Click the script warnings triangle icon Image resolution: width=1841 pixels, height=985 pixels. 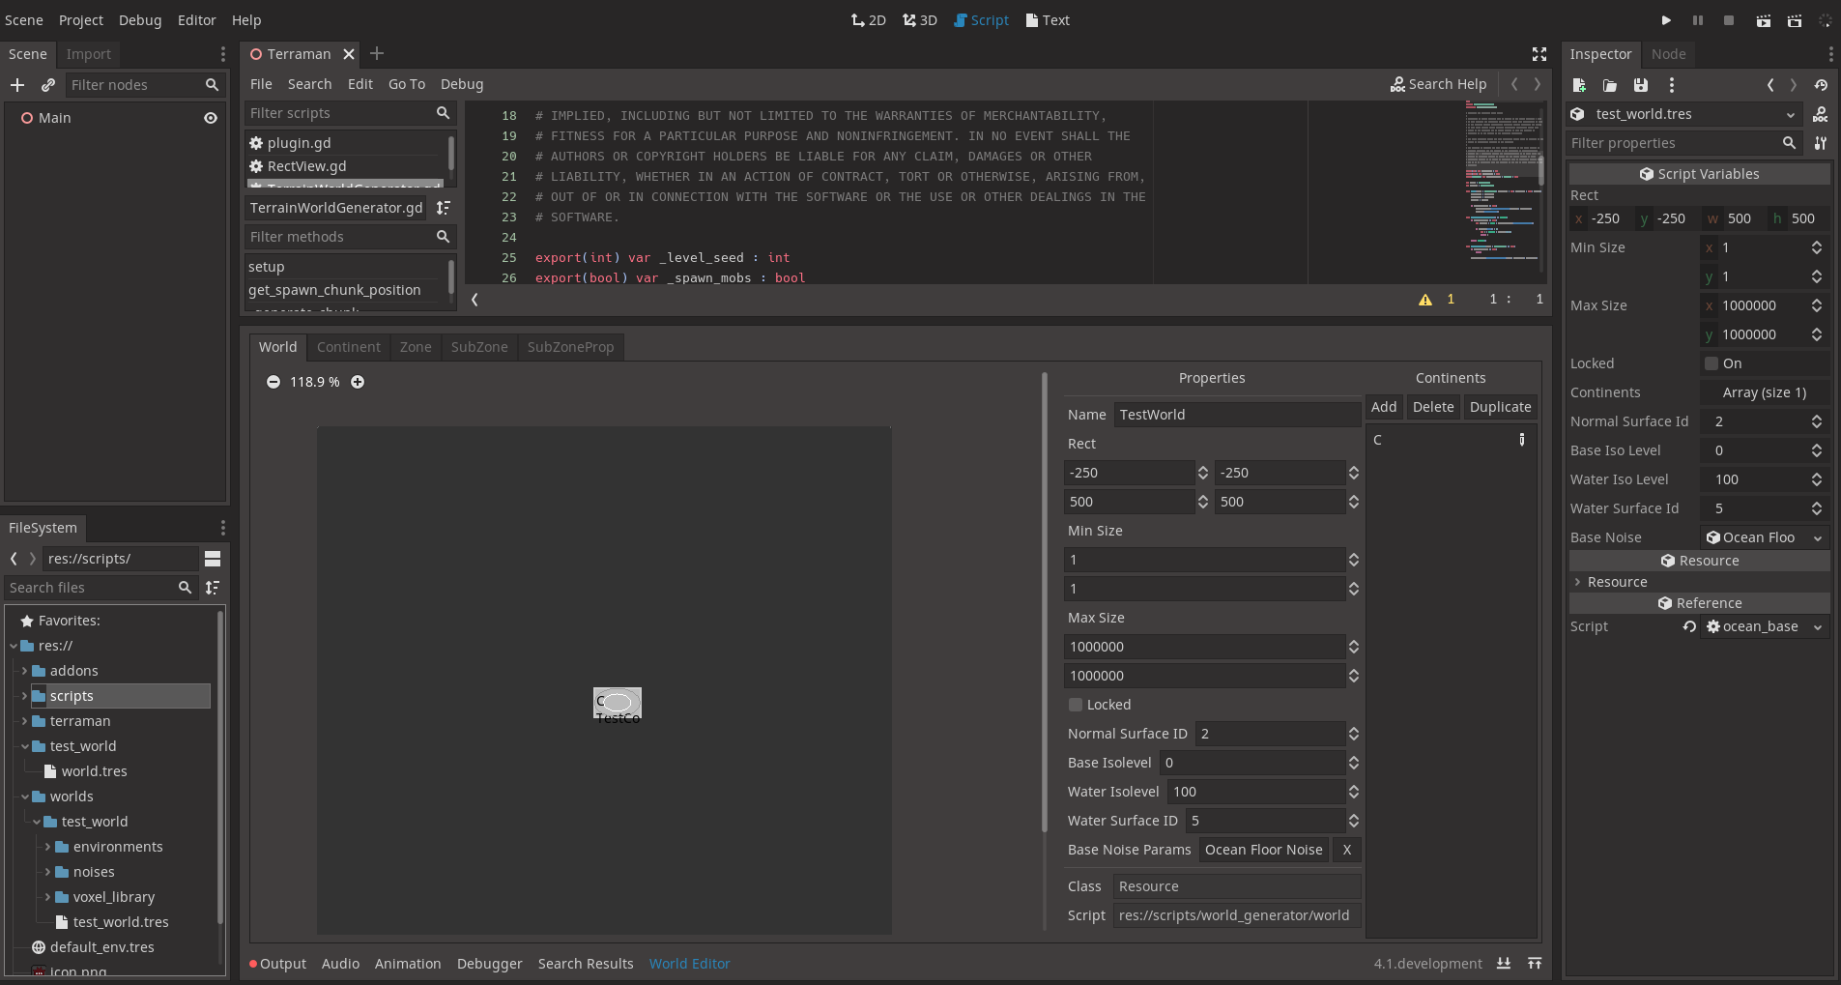point(1425,300)
